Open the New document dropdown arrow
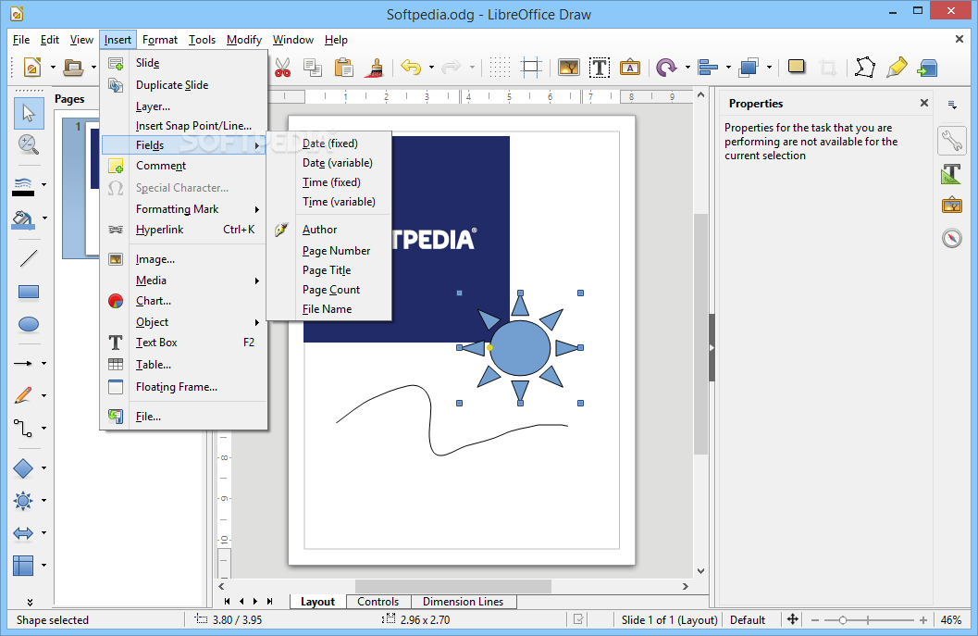This screenshot has height=636, width=978. click(53, 68)
